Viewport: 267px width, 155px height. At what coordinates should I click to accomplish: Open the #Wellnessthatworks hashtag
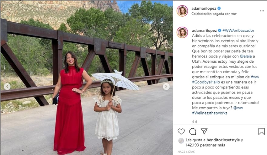[x=210, y=113]
